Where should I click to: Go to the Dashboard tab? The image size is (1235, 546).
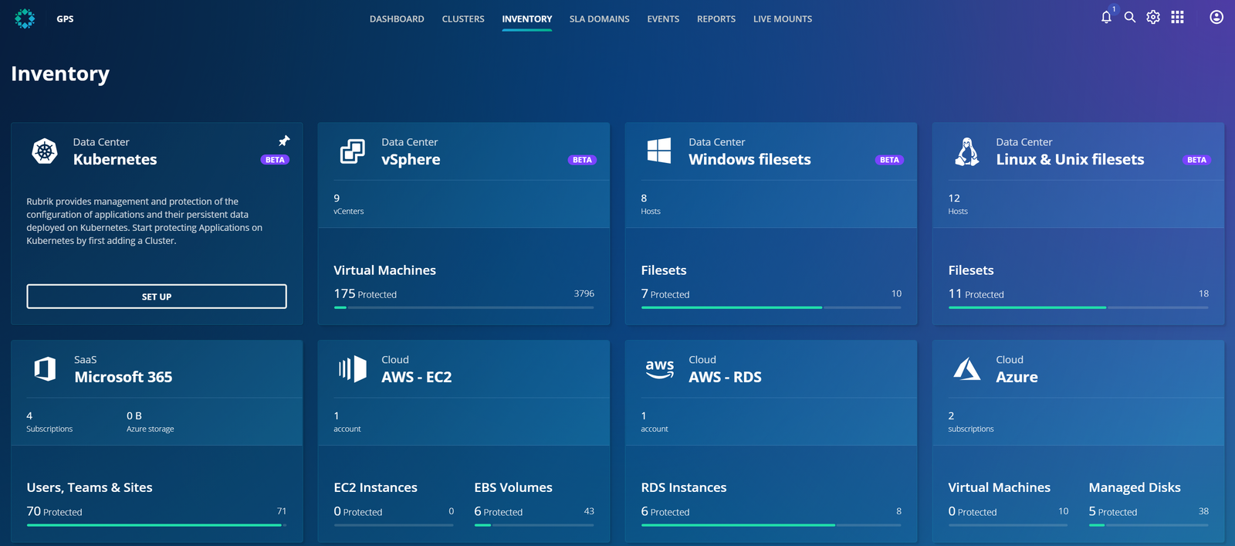pyautogui.click(x=397, y=19)
